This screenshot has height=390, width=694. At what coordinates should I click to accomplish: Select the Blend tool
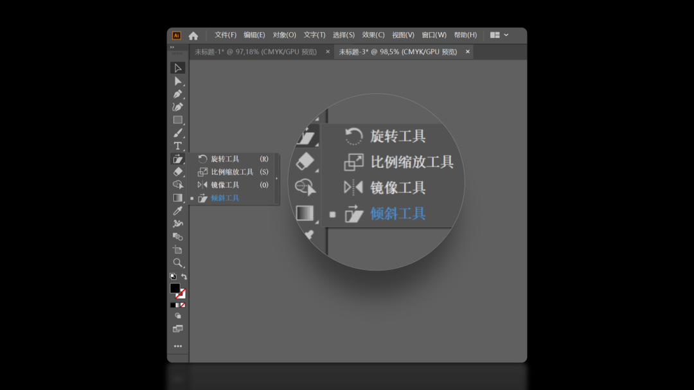click(x=177, y=237)
